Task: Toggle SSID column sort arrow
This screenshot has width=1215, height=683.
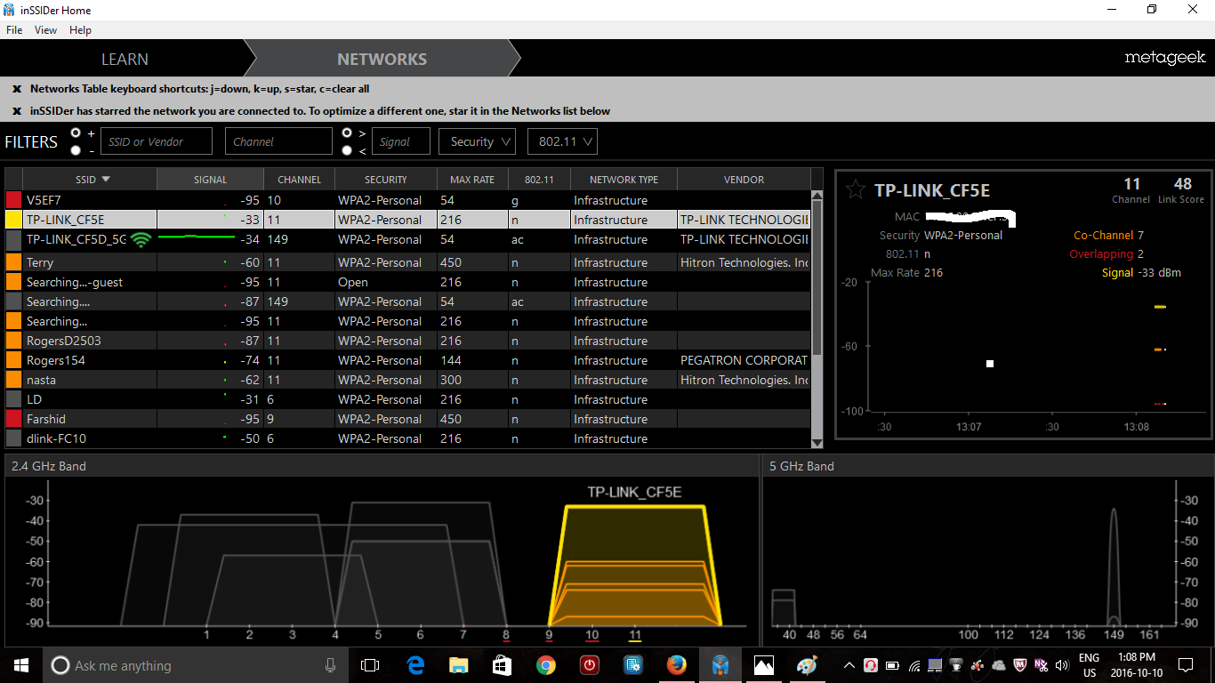Action: (106, 179)
